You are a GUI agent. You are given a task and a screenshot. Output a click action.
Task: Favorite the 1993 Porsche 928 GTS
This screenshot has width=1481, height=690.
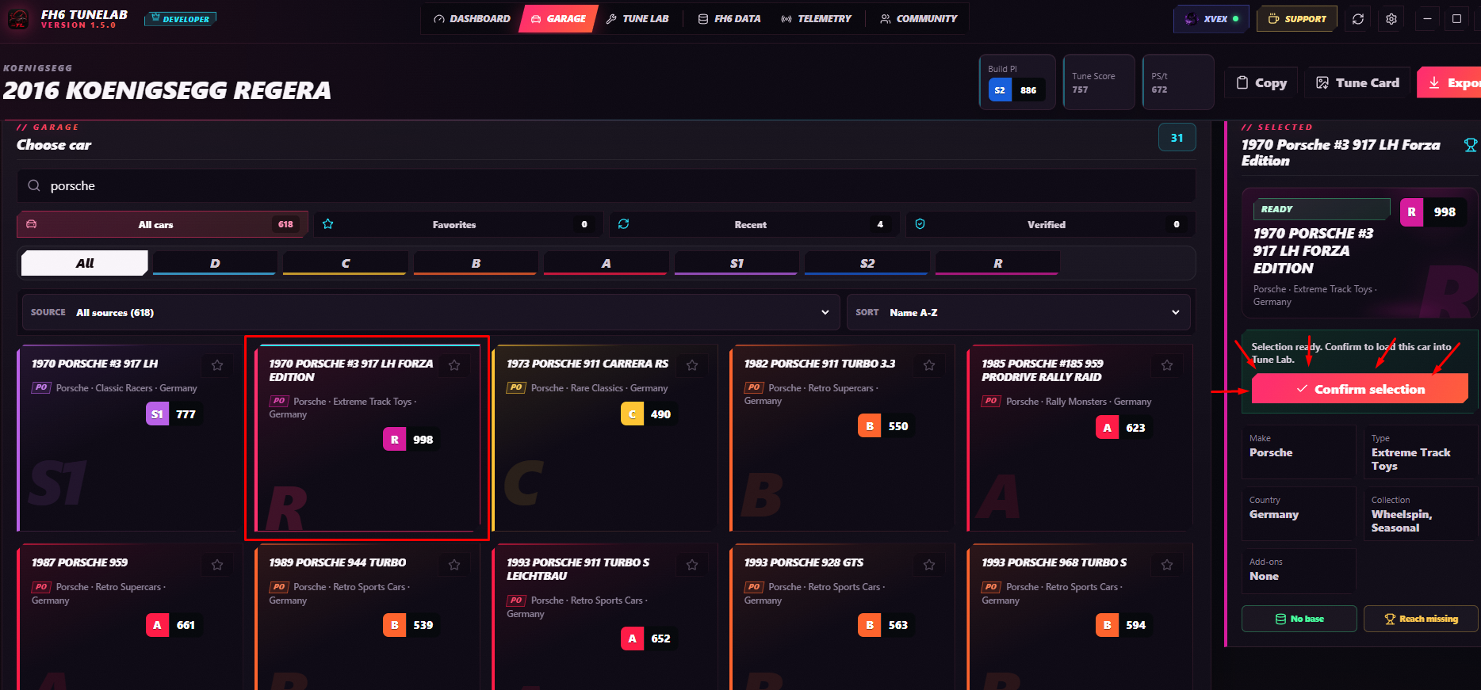(x=929, y=565)
